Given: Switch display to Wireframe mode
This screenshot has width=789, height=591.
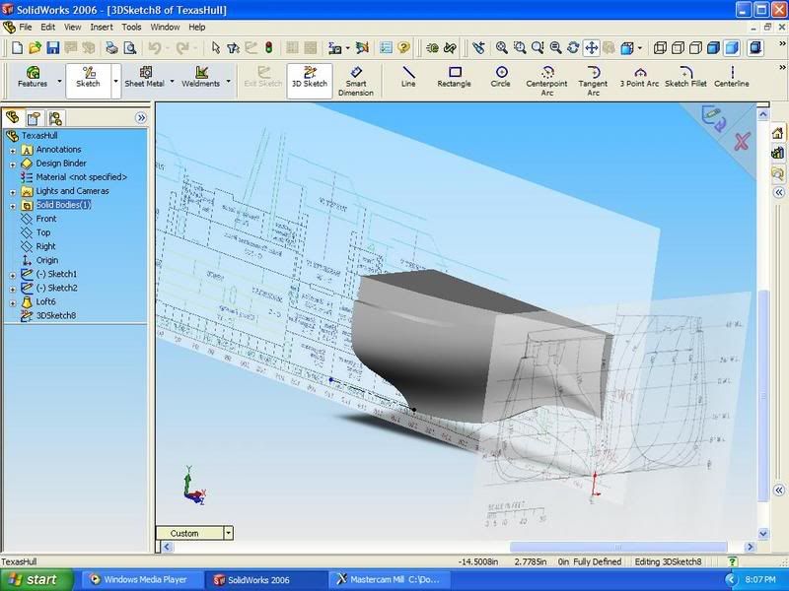Looking at the screenshot, I should [660, 48].
